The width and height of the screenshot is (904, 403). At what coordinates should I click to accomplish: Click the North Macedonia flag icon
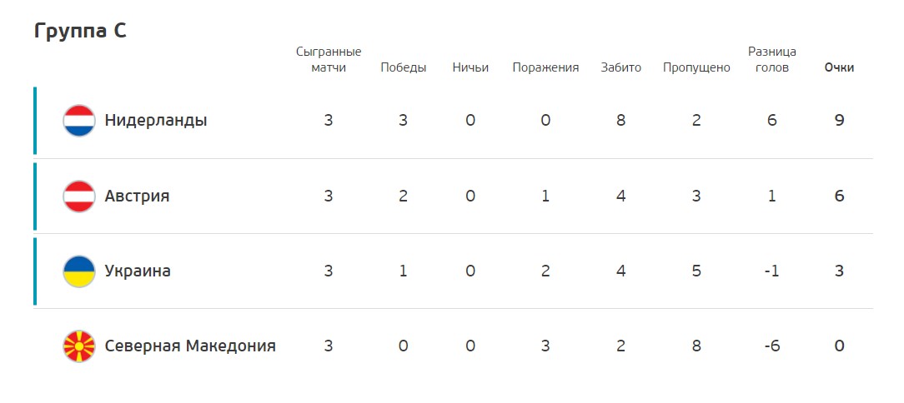79,346
